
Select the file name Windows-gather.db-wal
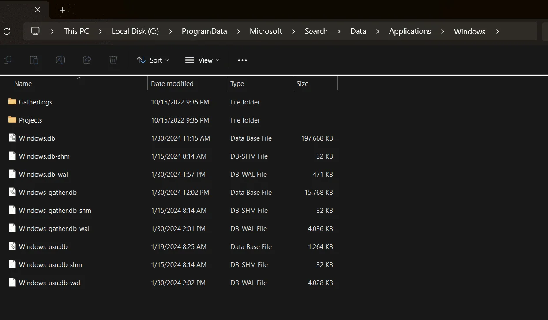[54, 228]
